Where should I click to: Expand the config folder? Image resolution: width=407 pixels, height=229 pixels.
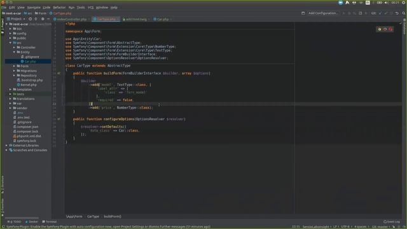click(10, 34)
